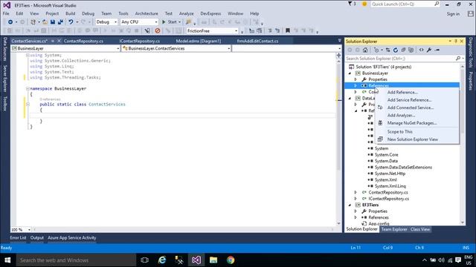The height and width of the screenshot is (267, 476).
Task: Click notifications flag icon in title bar
Action: 350,4
